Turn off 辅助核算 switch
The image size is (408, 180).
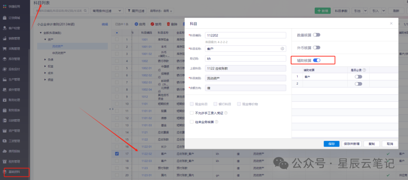[x=317, y=61]
